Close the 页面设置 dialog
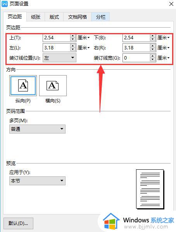Screen dimensions: 176x232 (x=171, y=4)
